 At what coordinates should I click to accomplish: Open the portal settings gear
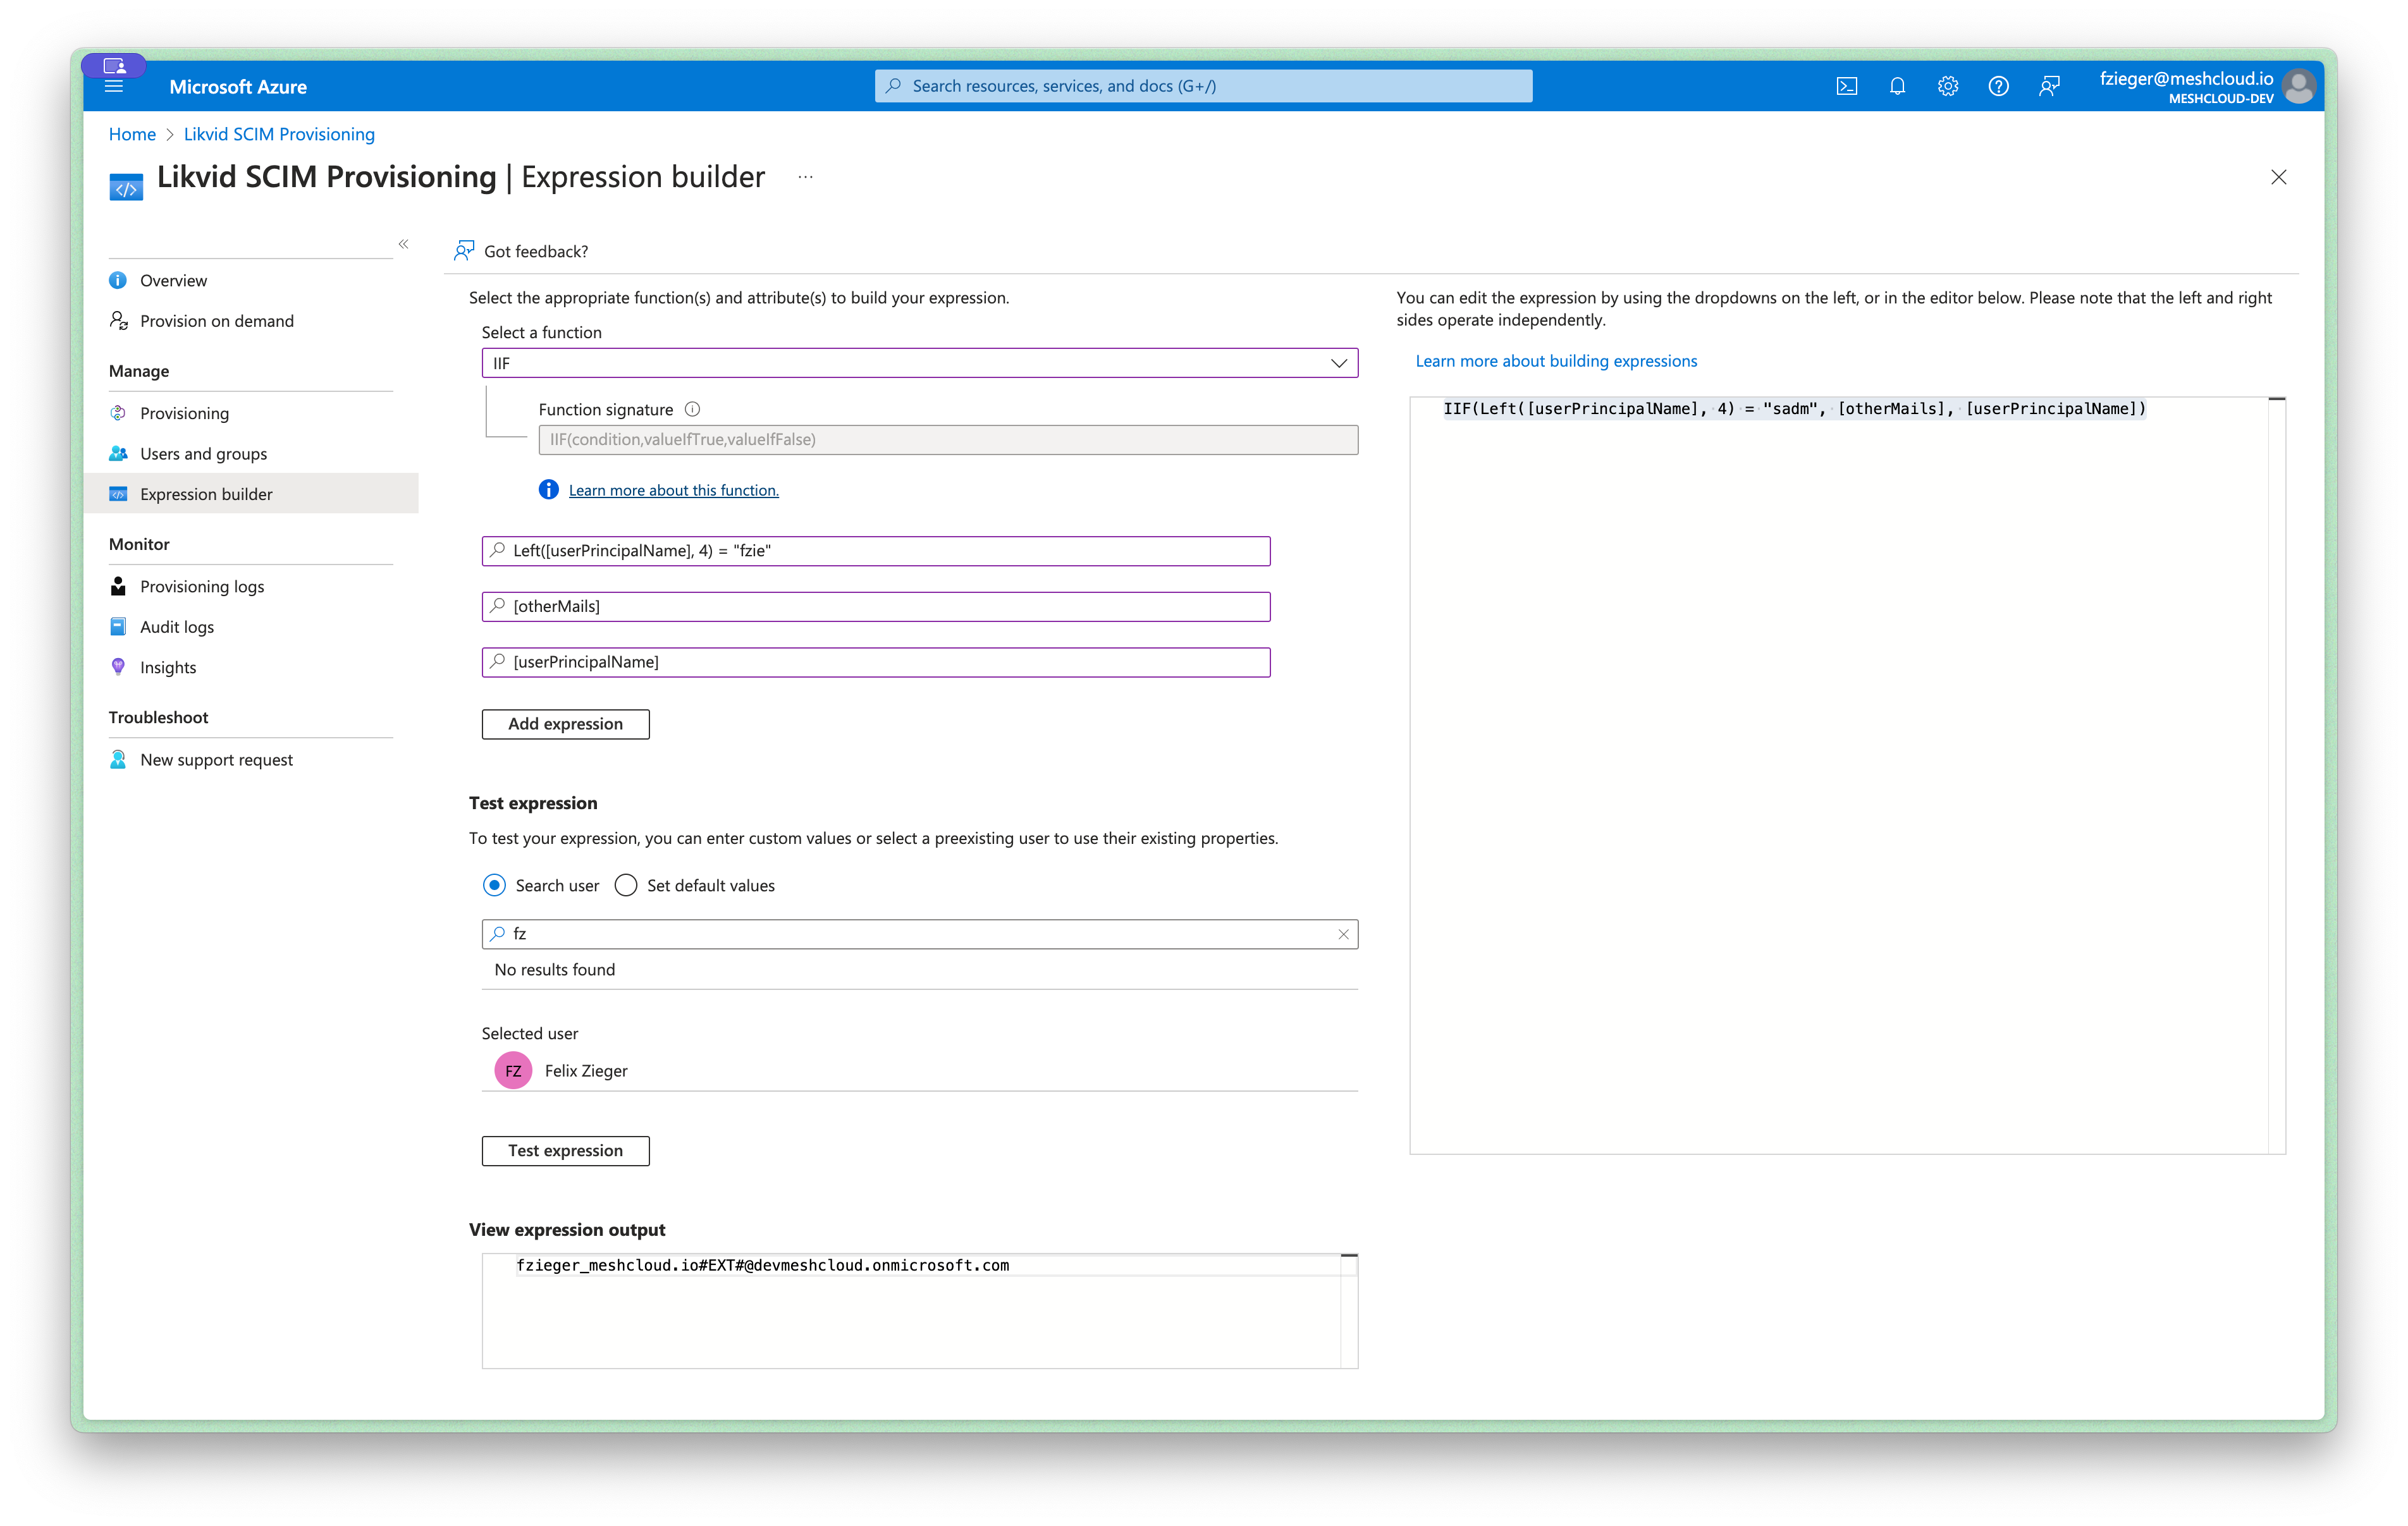tap(1947, 86)
